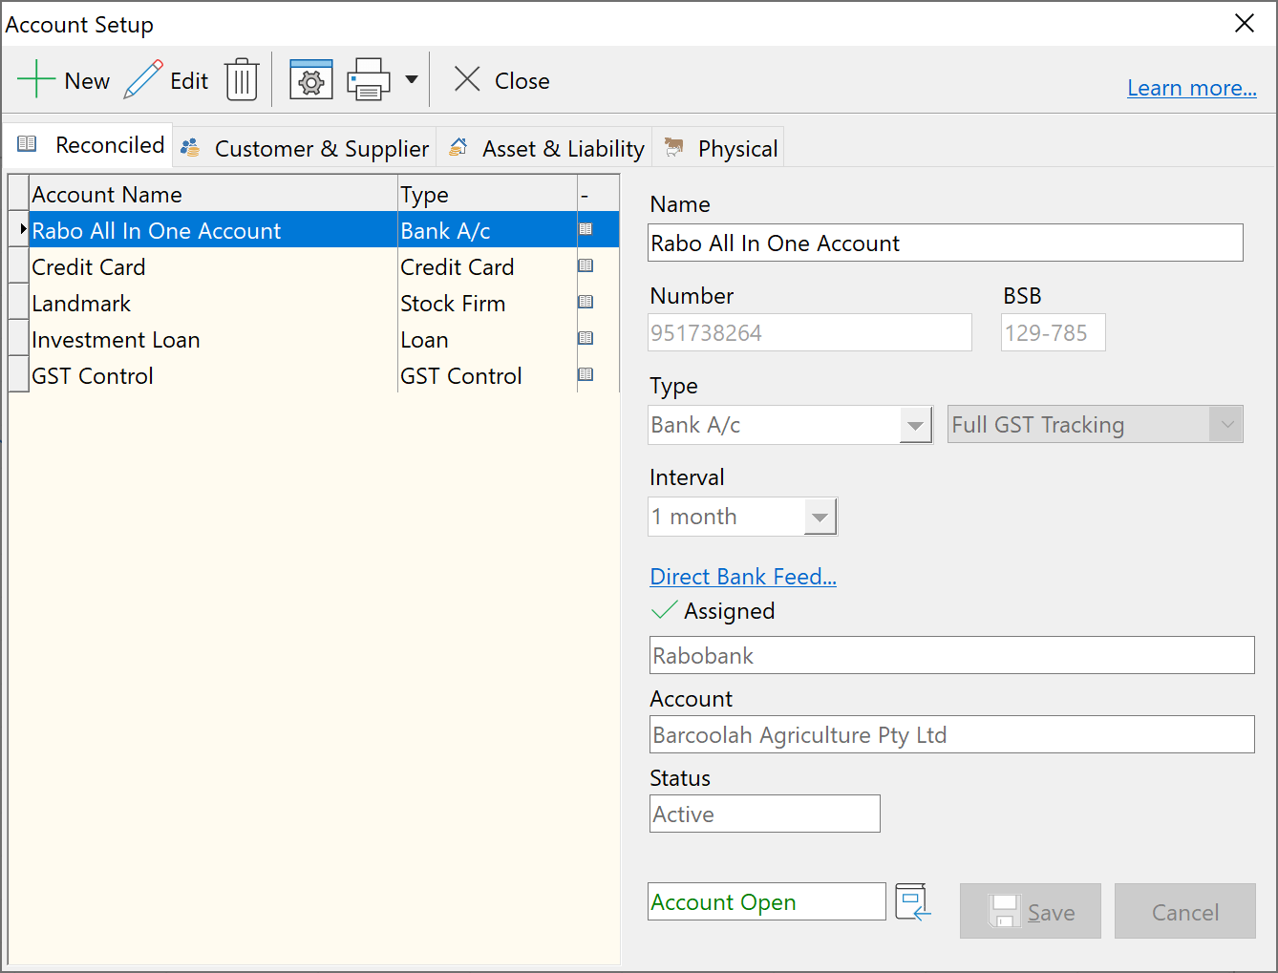
Task: Click the BSB field
Action: point(1053,332)
